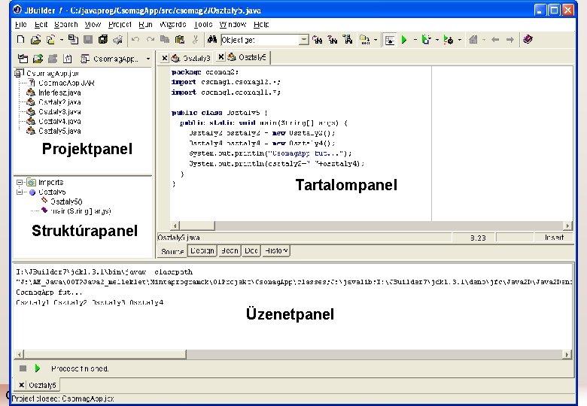Screen dimensions: 587x406
Task: Click the New file toolbar icon
Action: click(21, 39)
